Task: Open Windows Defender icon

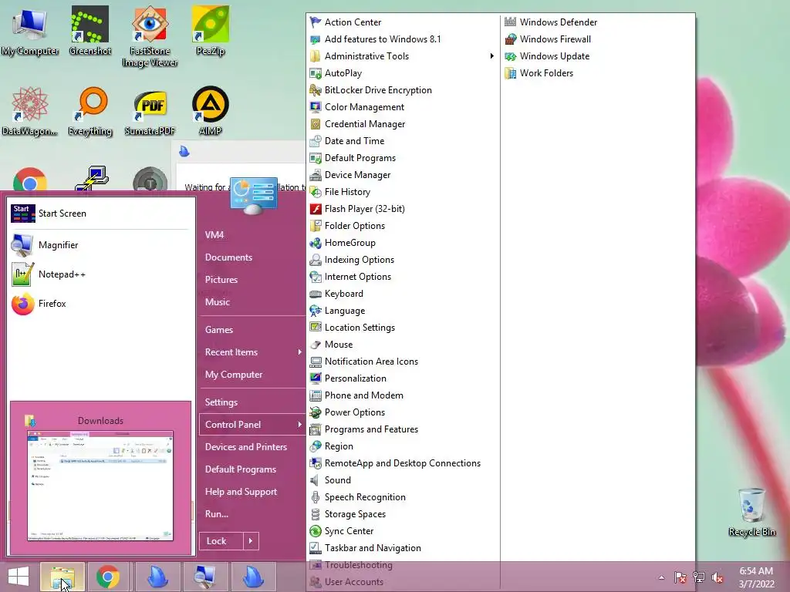Action: coord(511,22)
